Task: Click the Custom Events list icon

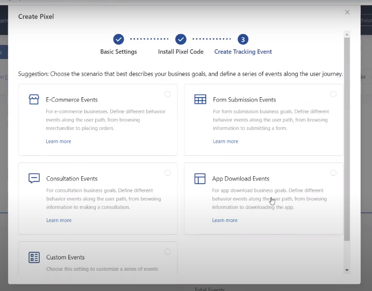Action: [x=34, y=257]
